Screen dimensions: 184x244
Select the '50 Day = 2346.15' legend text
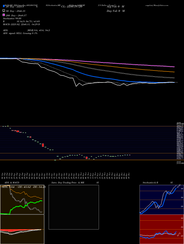coord(15,11)
